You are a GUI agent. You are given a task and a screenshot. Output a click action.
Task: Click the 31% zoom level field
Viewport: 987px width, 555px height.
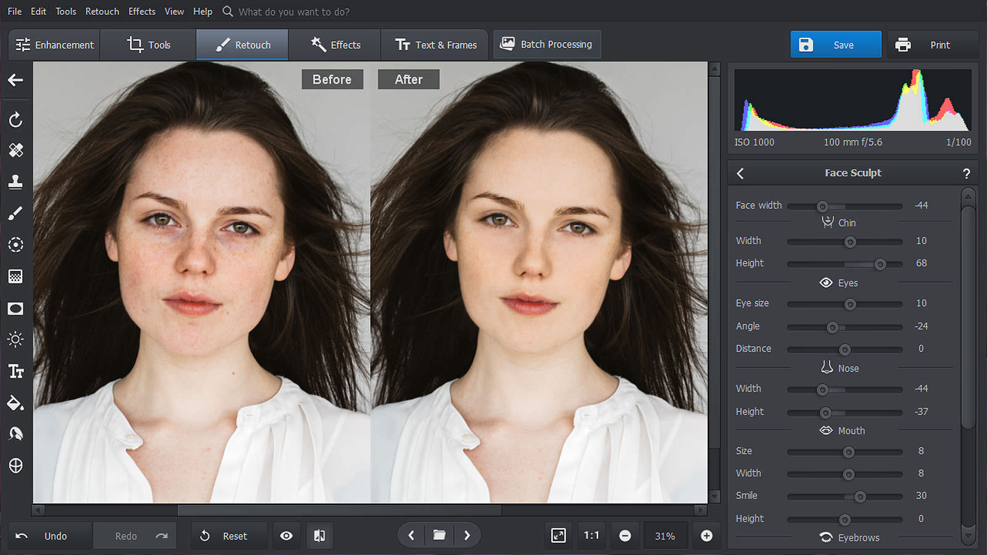click(666, 535)
